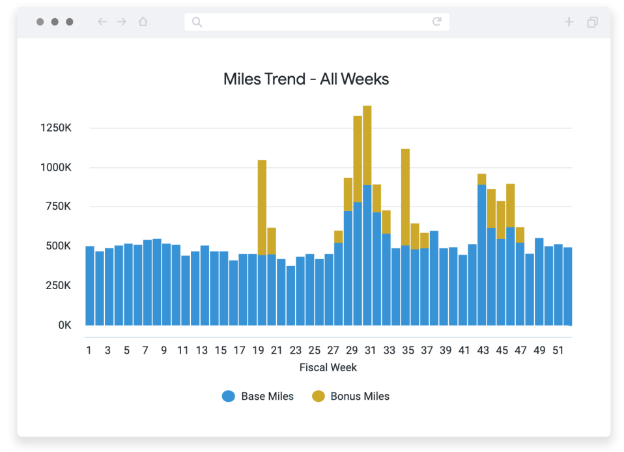This screenshot has width=624, height=452.
Task: Click the 250K y-axis label
Action: [58, 285]
